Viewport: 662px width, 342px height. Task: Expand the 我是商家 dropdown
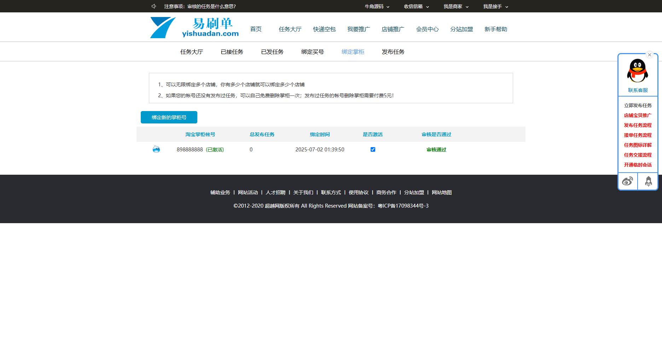pyautogui.click(x=456, y=6)
